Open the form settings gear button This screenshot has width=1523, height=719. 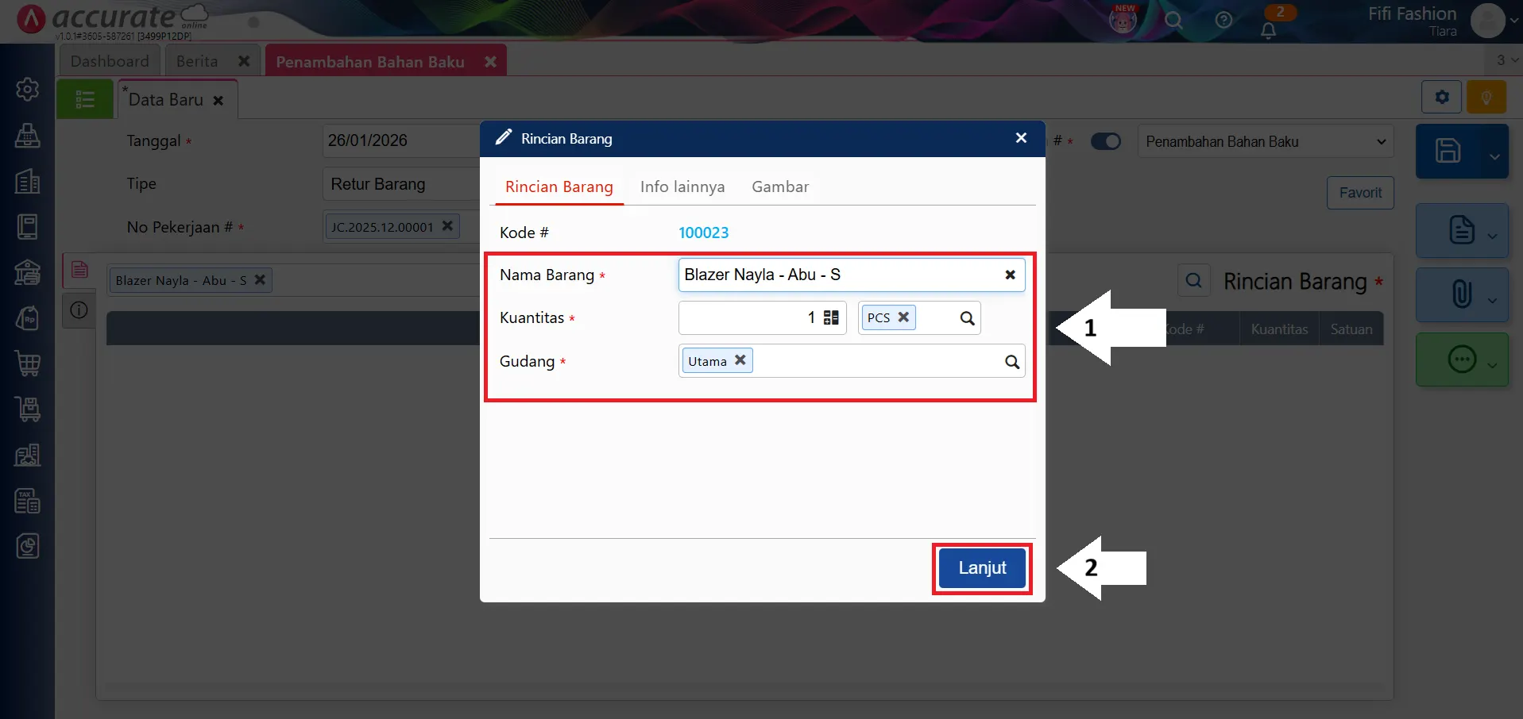[x=1441, y=98]
